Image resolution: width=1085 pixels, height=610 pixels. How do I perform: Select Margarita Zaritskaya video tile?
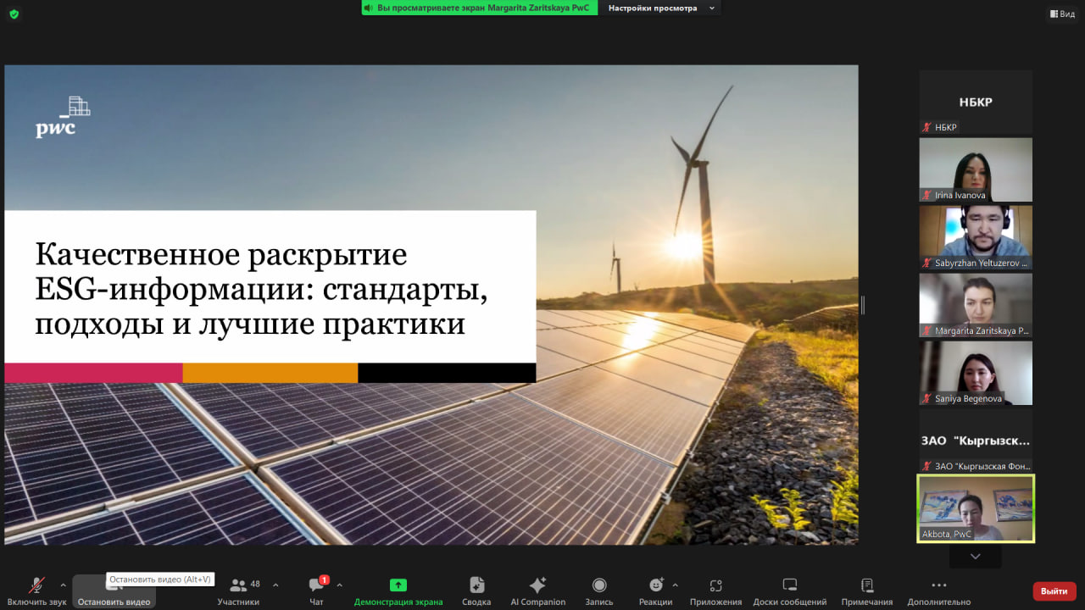(x=976, y=305)
